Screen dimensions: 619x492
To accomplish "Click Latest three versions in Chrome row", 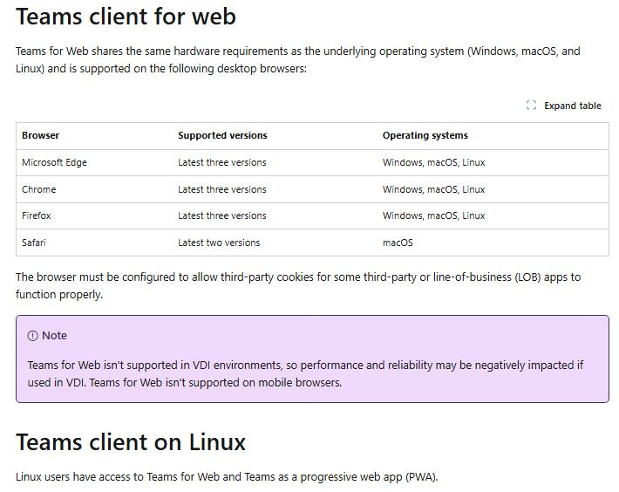I will pyautogui.click(x=221, y=189).
